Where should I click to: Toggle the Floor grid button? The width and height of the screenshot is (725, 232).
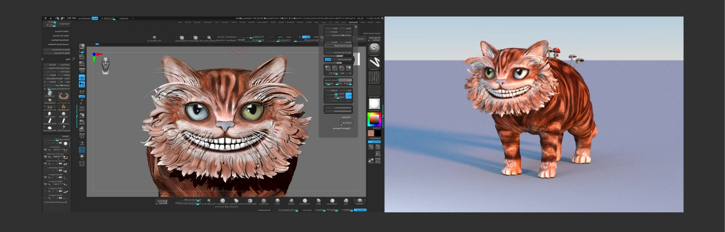point(82,77)
